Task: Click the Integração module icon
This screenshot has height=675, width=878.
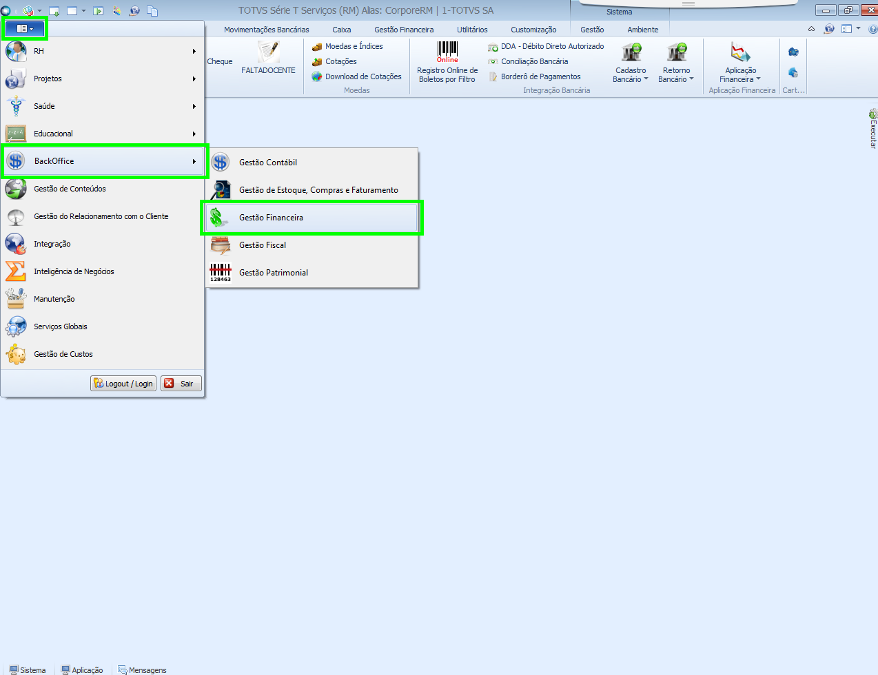Action: 15,244
